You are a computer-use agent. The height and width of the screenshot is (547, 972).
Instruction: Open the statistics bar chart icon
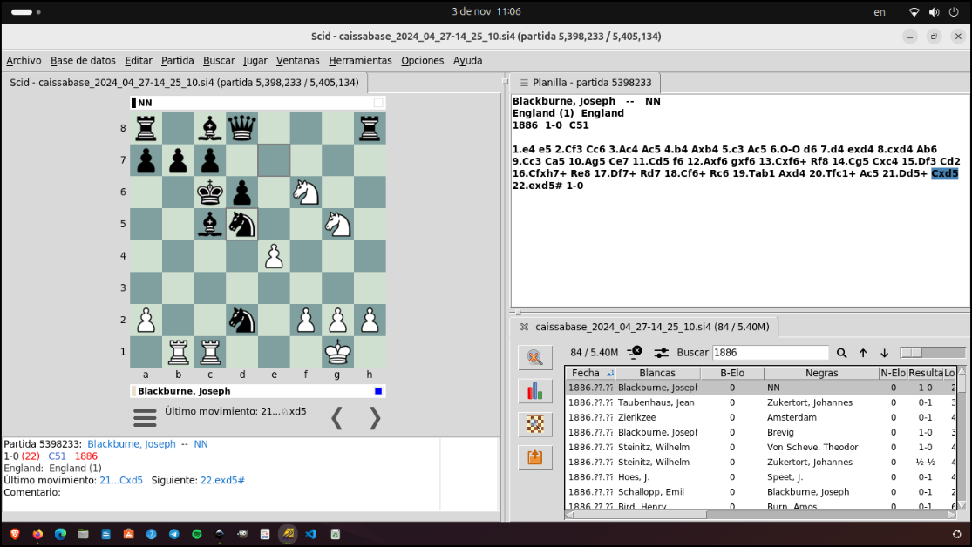click(x=535, y=391)
